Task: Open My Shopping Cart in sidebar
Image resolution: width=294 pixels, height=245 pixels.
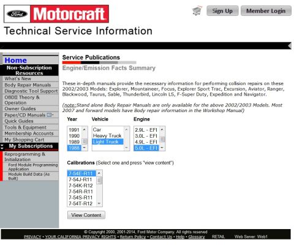Action: [x=24, y=140]
